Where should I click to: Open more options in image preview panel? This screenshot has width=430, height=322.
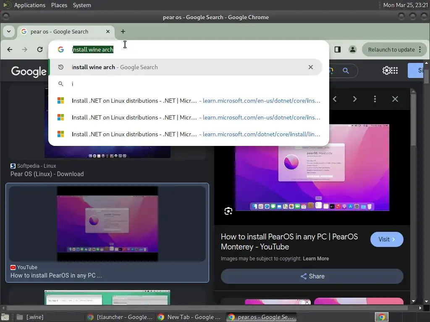tap(375, 99)
